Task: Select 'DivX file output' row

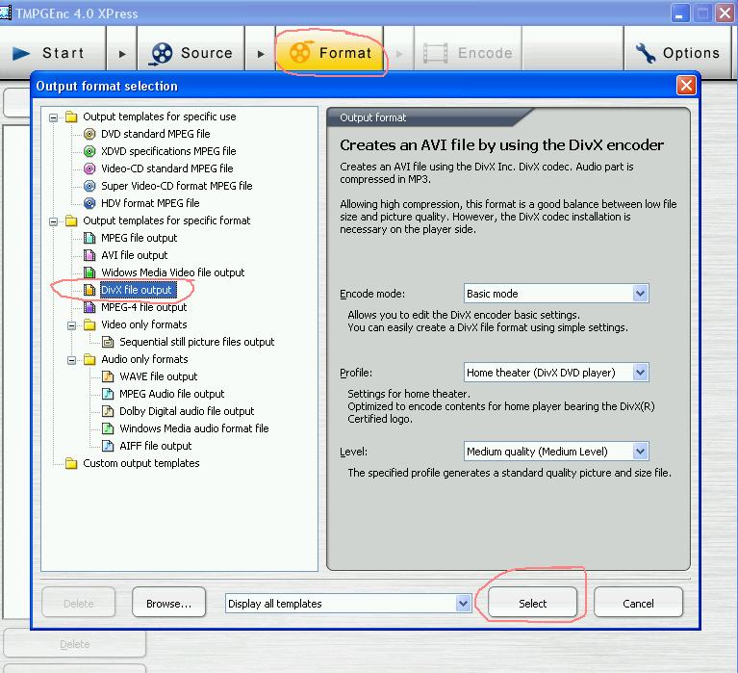Action: (139, 290)
